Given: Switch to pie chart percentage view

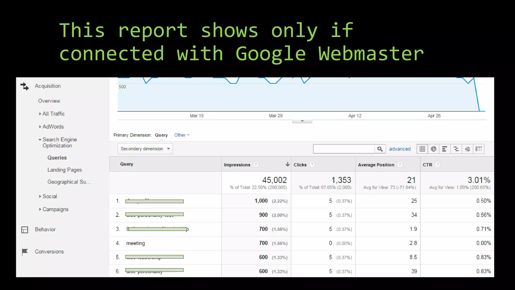Looking at the screenshot, I should (x=434, y=149).
